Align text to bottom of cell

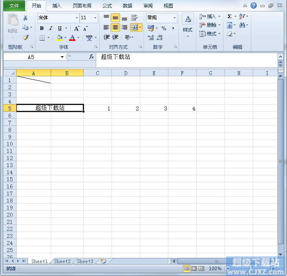pos(124,18)
